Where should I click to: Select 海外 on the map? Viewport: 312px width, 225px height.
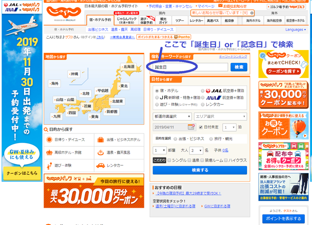54,83
